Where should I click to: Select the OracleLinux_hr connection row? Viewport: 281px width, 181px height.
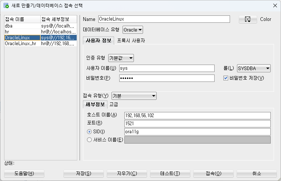pyautogui.click(x=40, y=44)
